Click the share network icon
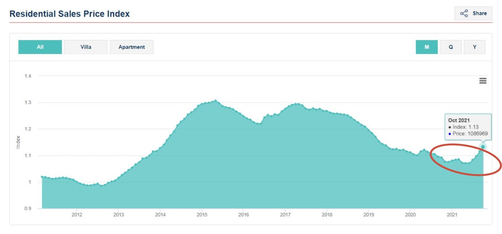The image size is (502, 234). 464,13
